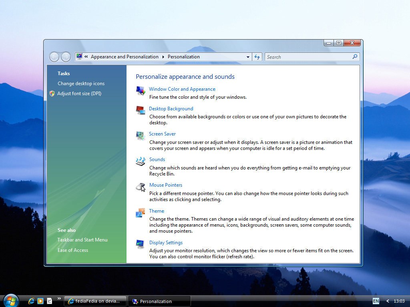
Task: Close the Personalization window
Action: click(352, 43)
